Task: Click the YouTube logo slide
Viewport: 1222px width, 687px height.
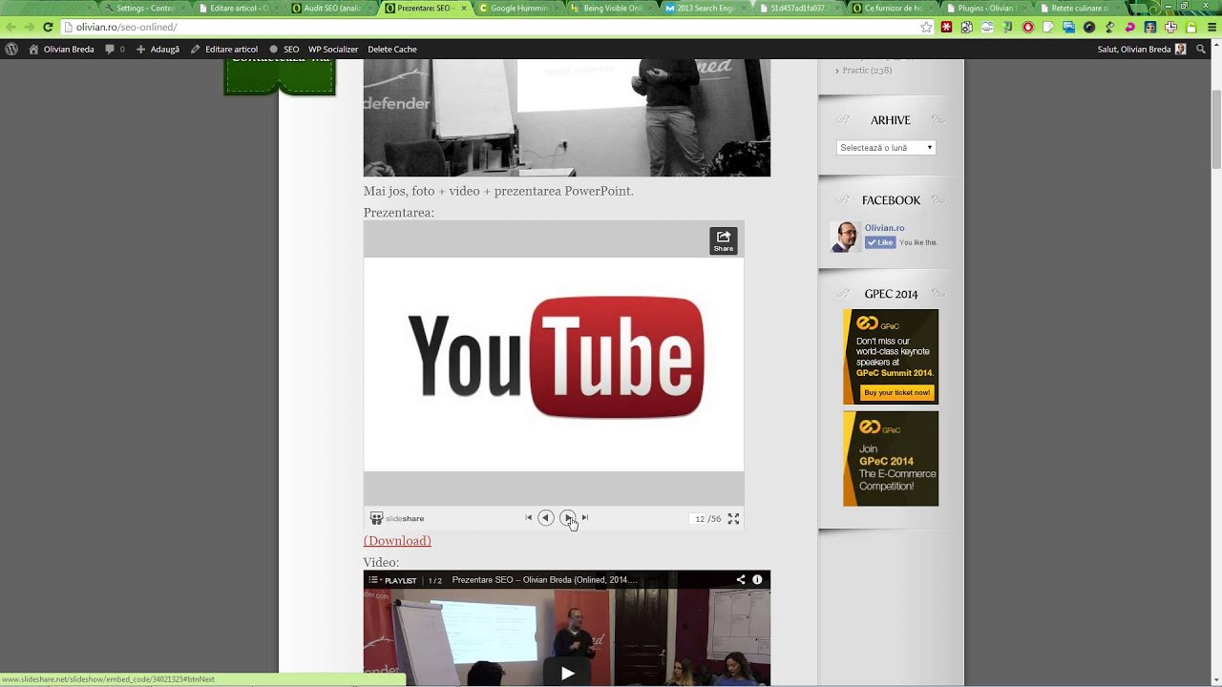Action: 554,364
